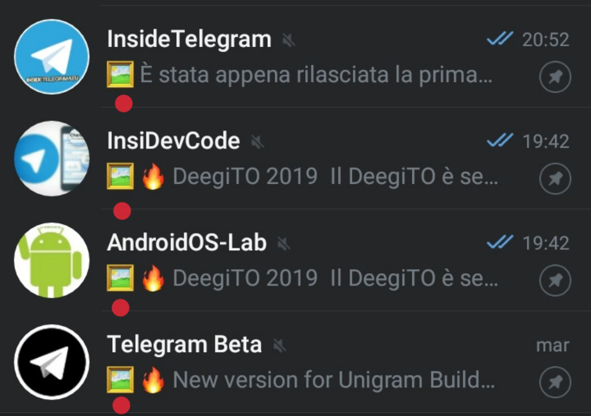Open the InsiDevCode profile avatar
The width and height of the screenshot is (591, 416).
pyautogui.click(x=52, y=158)
